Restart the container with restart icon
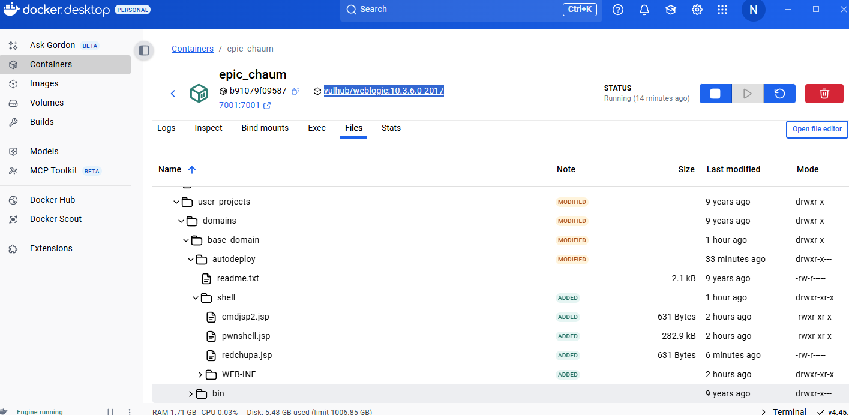This screenshot has width=849, height=415. tap(779, 94)
